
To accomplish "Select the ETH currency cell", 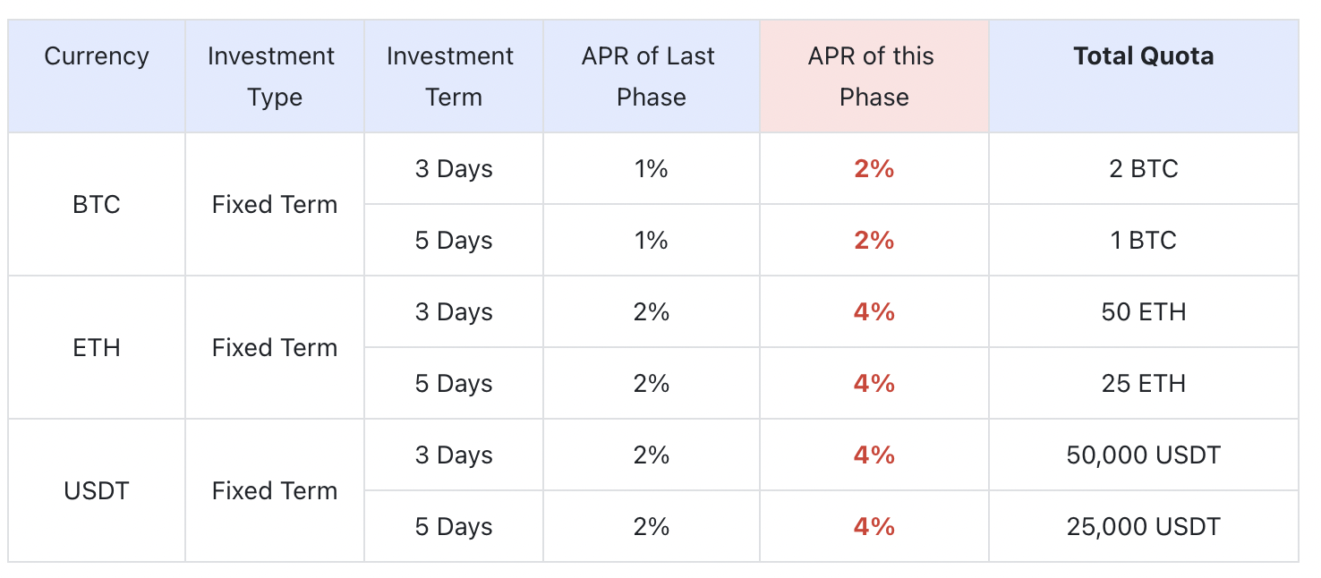I will [97, 348].
